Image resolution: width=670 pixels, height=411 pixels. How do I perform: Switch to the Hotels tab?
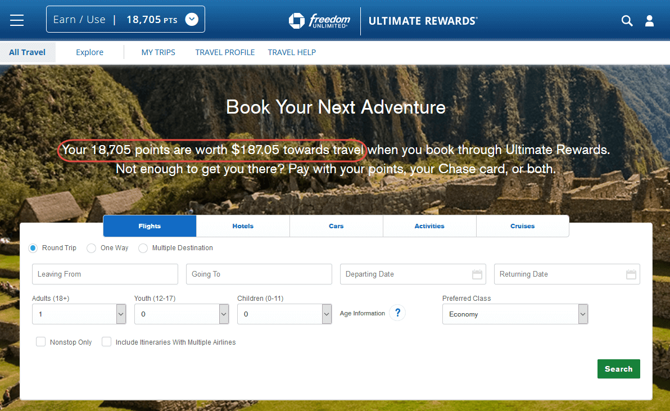pos(243,226)
